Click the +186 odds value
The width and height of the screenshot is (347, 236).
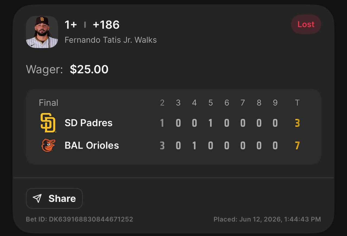point(106,25)
